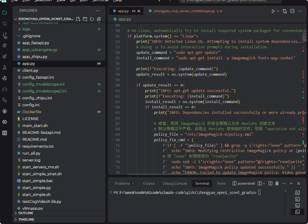The height and width of the screenshot is (224, 308).
Task: Switch to zhongyao_mcp_server_modelscope.py editor tab
Action: click(x=184, y=11)
